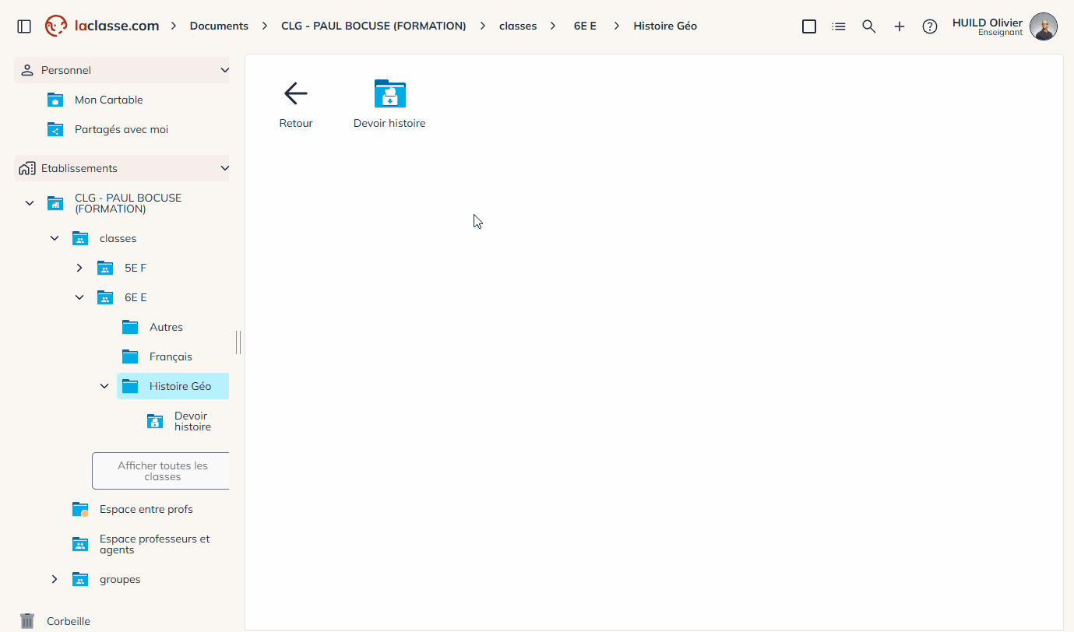Select Autres label in tree

pos(166,327)
